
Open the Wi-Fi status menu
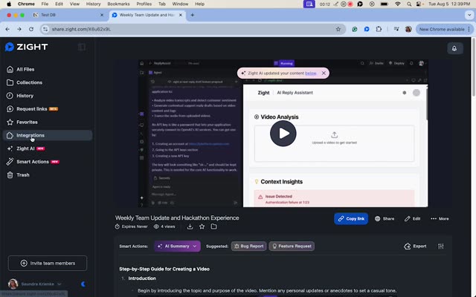click(398, 4)
